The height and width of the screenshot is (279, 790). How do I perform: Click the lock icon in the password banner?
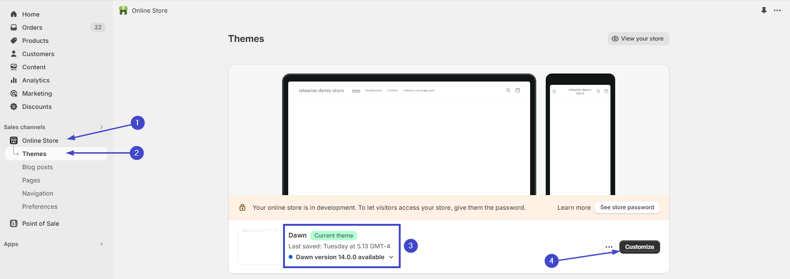242,207
